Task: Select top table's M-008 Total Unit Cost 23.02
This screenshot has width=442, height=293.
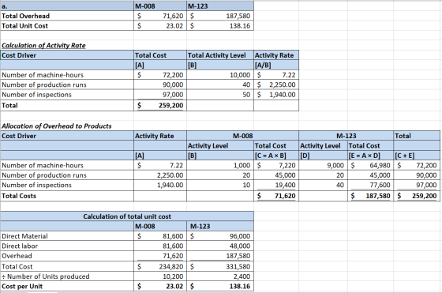Action: click(x=160, y=25)
